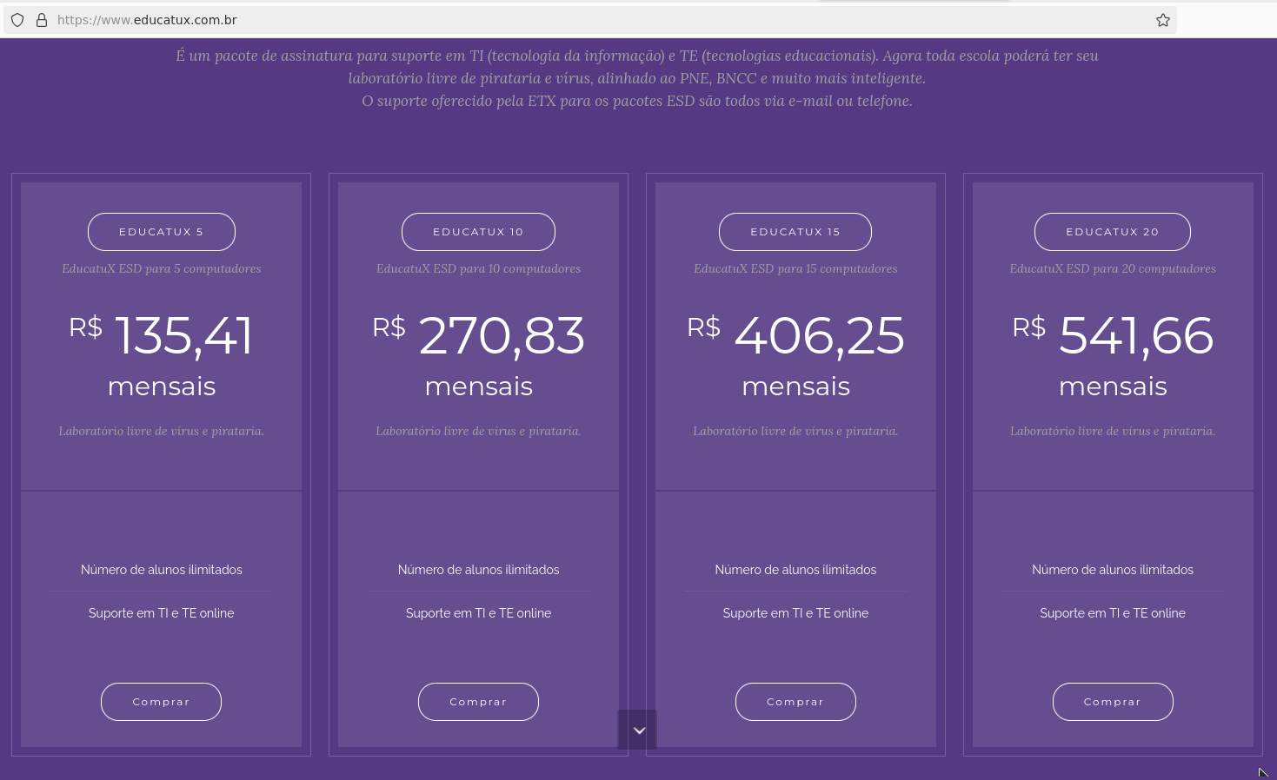Click 'Número de alunos ilimitados' in EducatuX 10 card

[479, 570]
